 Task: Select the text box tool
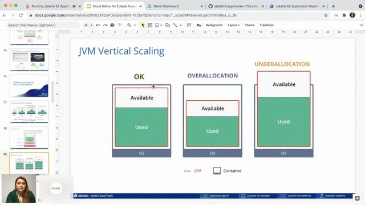150,25
